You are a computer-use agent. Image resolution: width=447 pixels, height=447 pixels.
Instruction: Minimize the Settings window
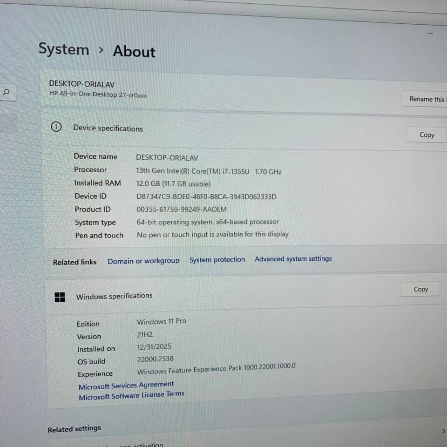[x=430, y=33]
